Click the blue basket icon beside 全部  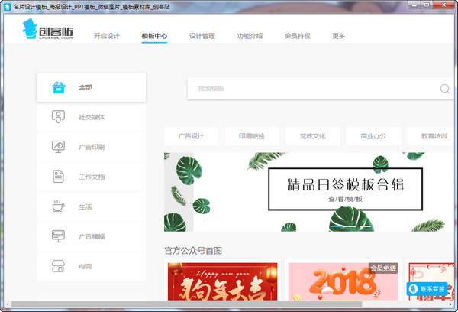59,87
